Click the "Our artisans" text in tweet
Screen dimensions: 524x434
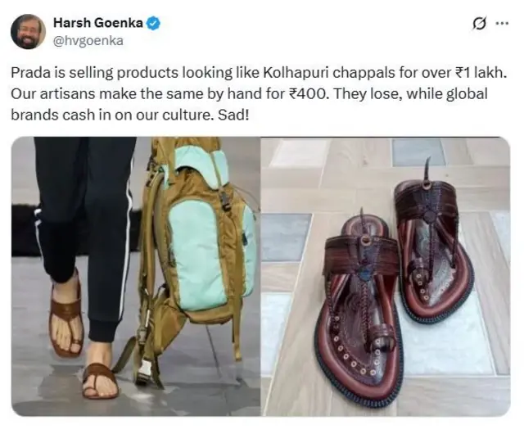(48, 93)
